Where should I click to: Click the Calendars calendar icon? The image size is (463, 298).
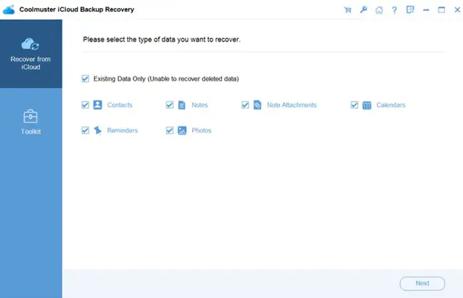point(367,105)
